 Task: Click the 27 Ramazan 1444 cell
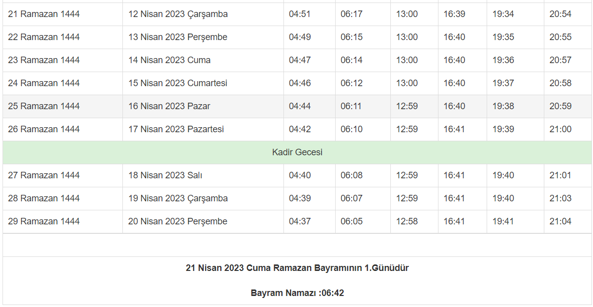point(44,175)
